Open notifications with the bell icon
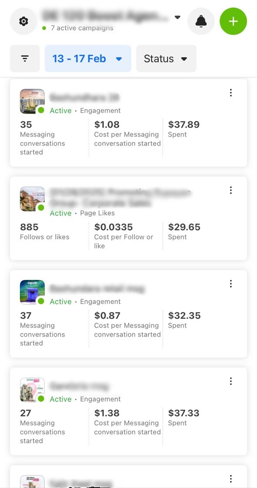This screenshot has height=488, width=257. tap(201, 21)
